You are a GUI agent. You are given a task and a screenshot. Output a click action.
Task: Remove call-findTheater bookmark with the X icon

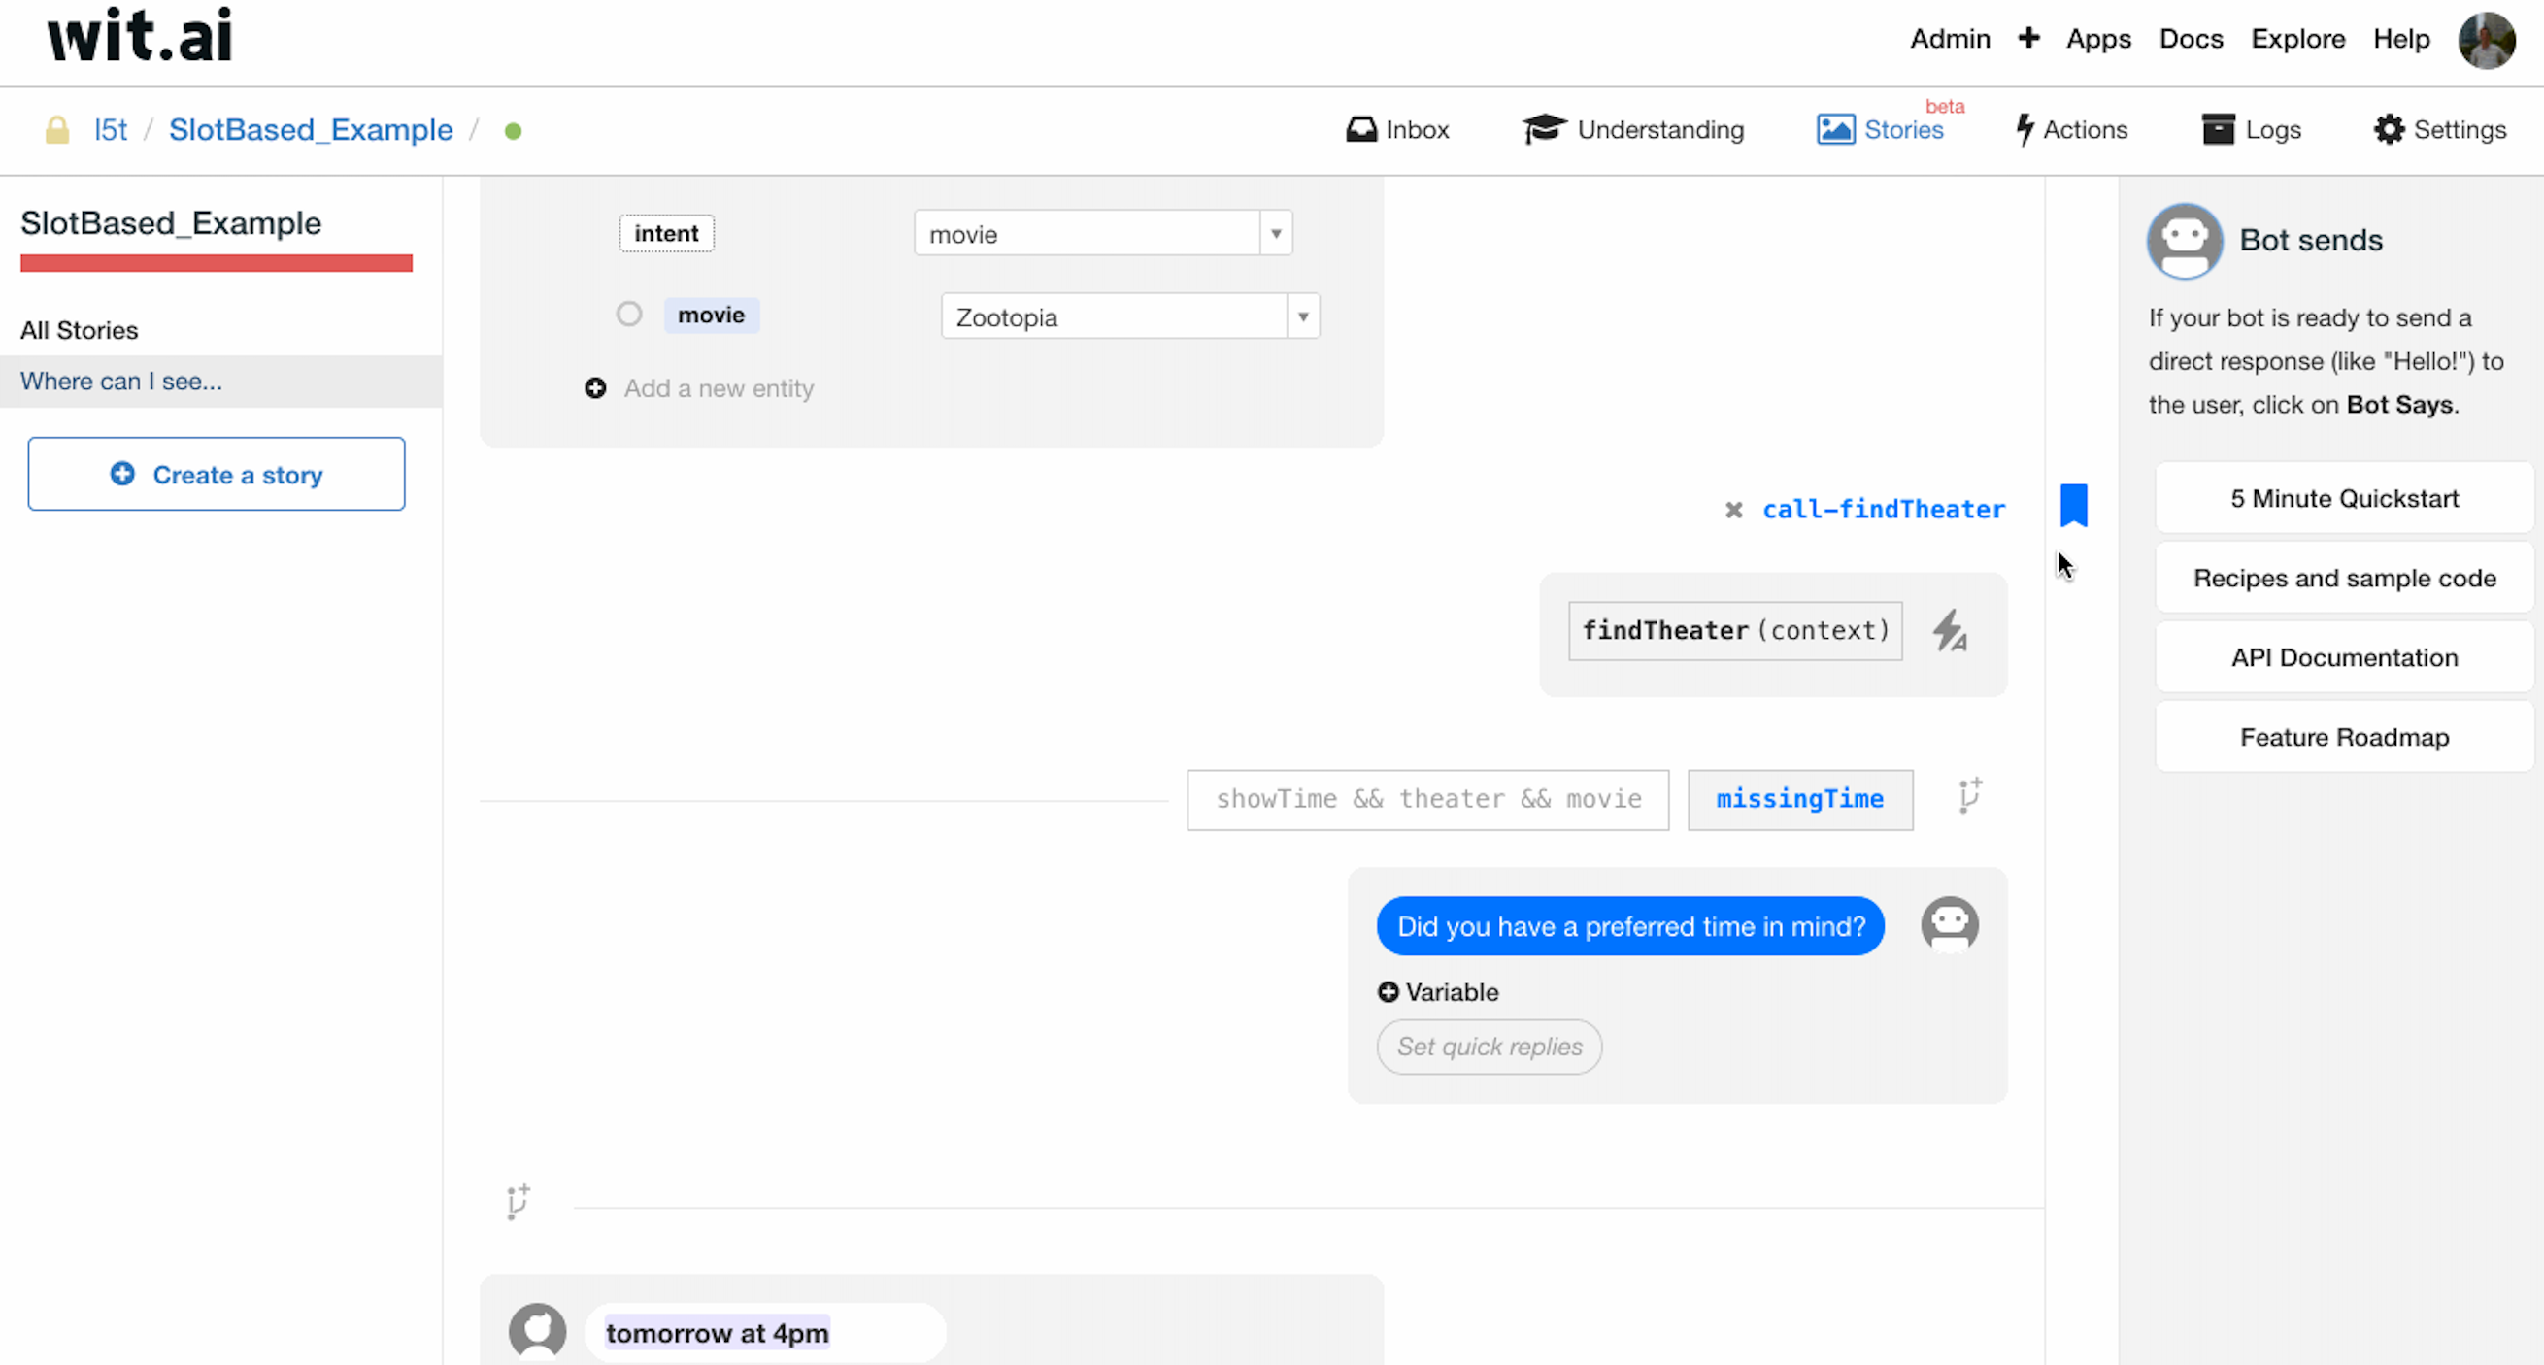point(1733,510)
